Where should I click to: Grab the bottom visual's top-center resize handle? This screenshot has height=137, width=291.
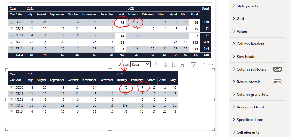pos(110,68)
